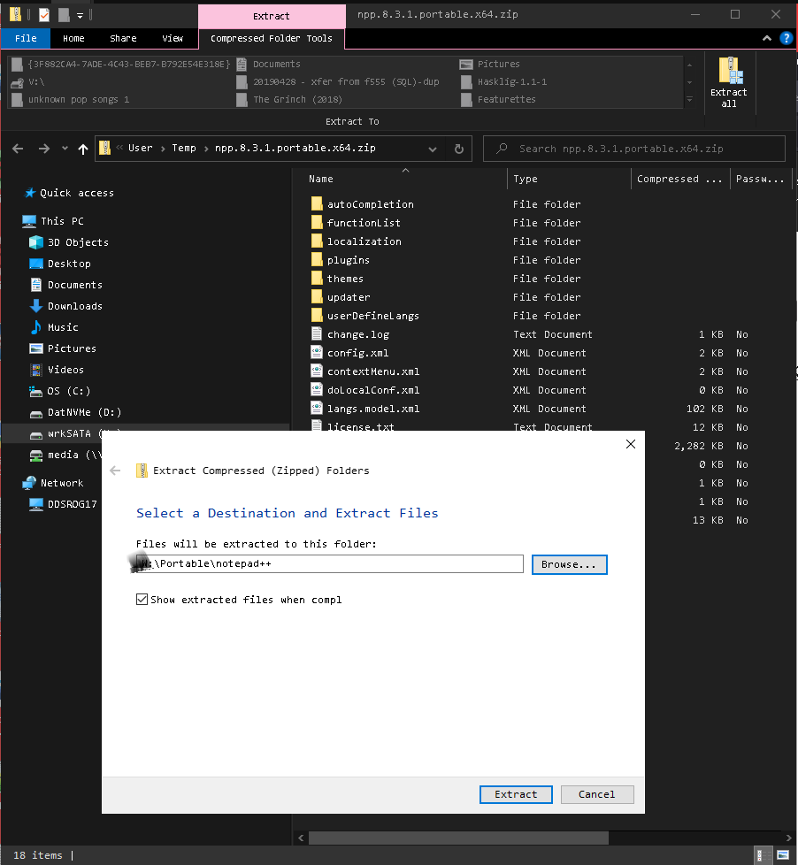The height and width of the screenshot is (865, 798).
Task: Cancel the extraction dialog
Action: [596, 794]
